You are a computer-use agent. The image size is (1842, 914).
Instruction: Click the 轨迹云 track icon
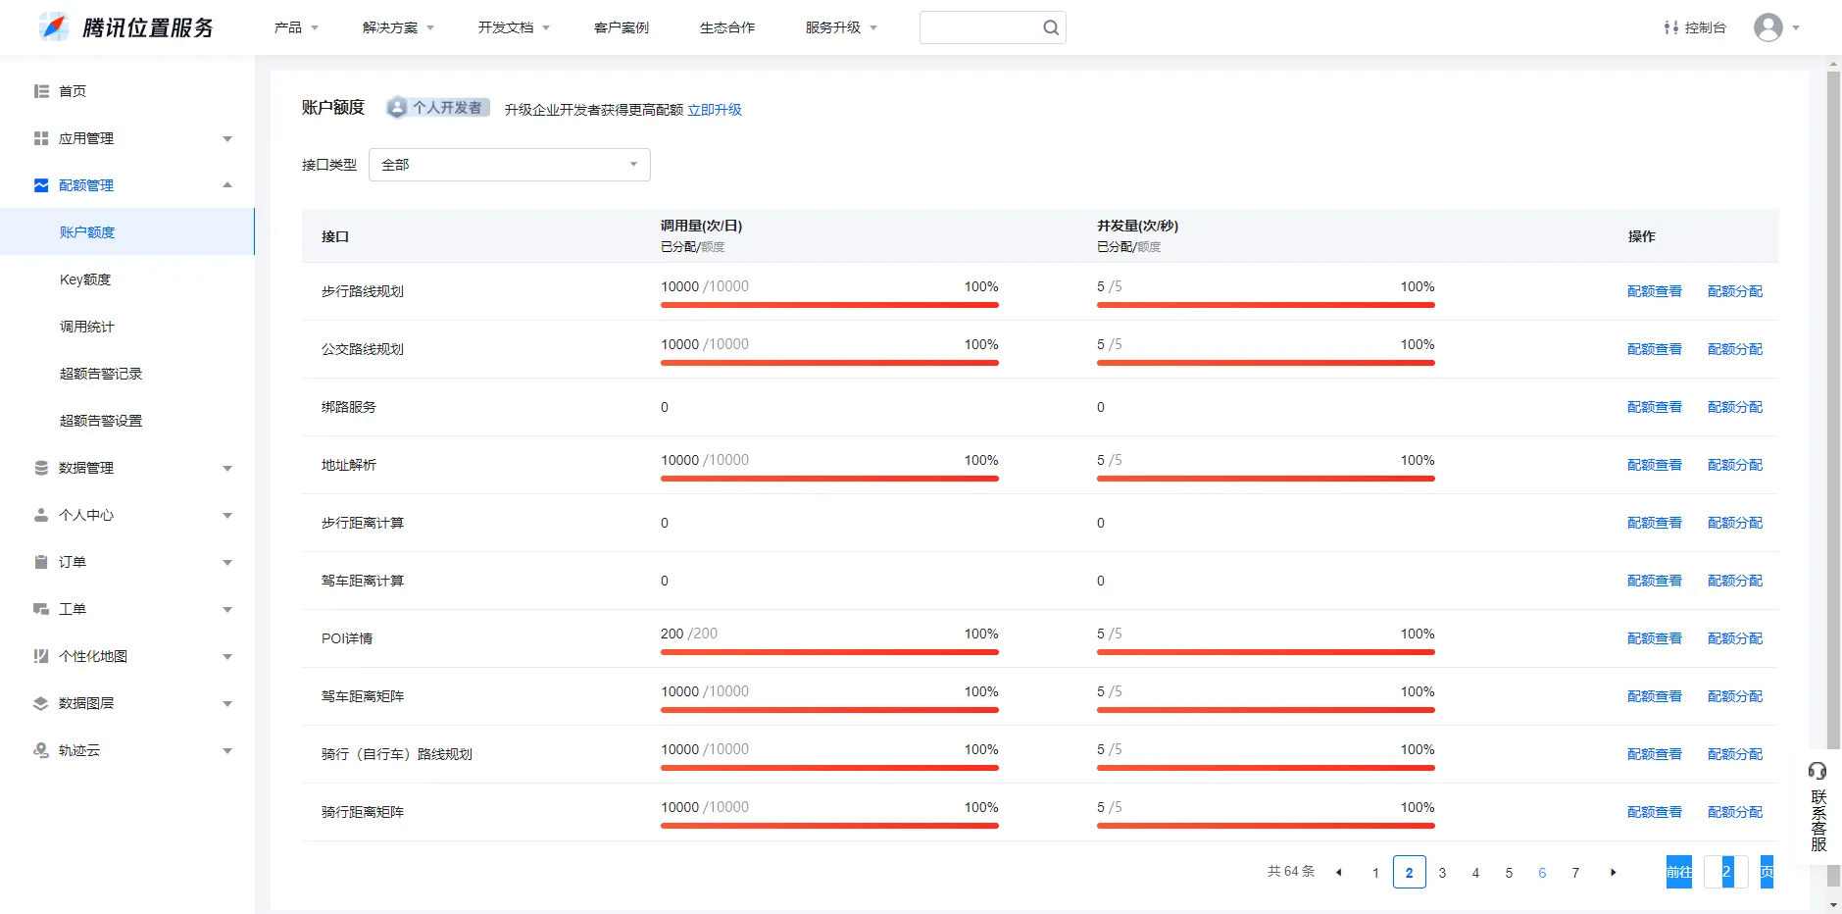(41, 750)
